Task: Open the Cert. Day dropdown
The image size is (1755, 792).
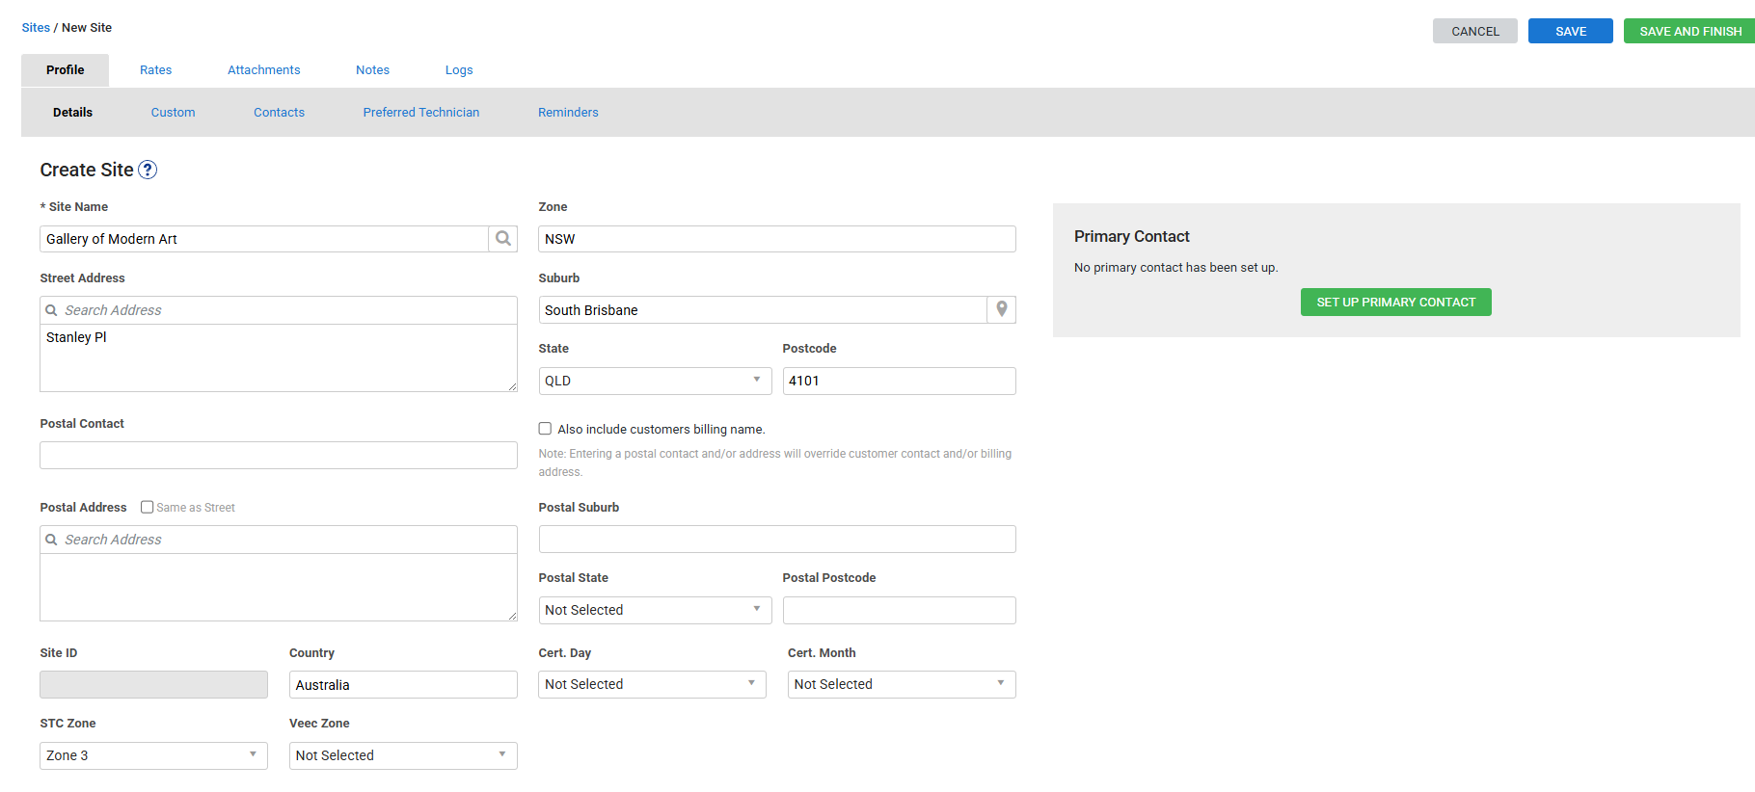Action: click(x=651, y=684)
